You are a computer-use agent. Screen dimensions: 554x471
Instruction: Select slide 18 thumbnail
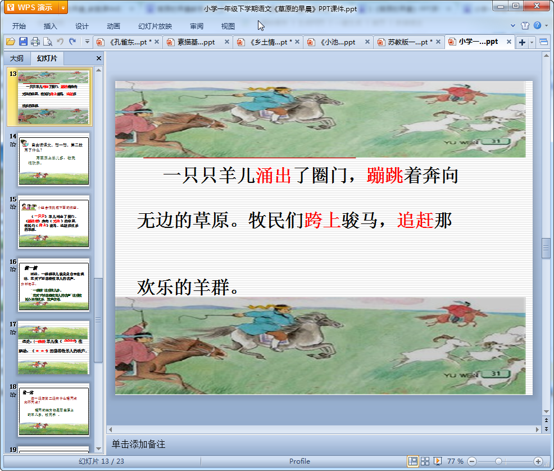54,410
